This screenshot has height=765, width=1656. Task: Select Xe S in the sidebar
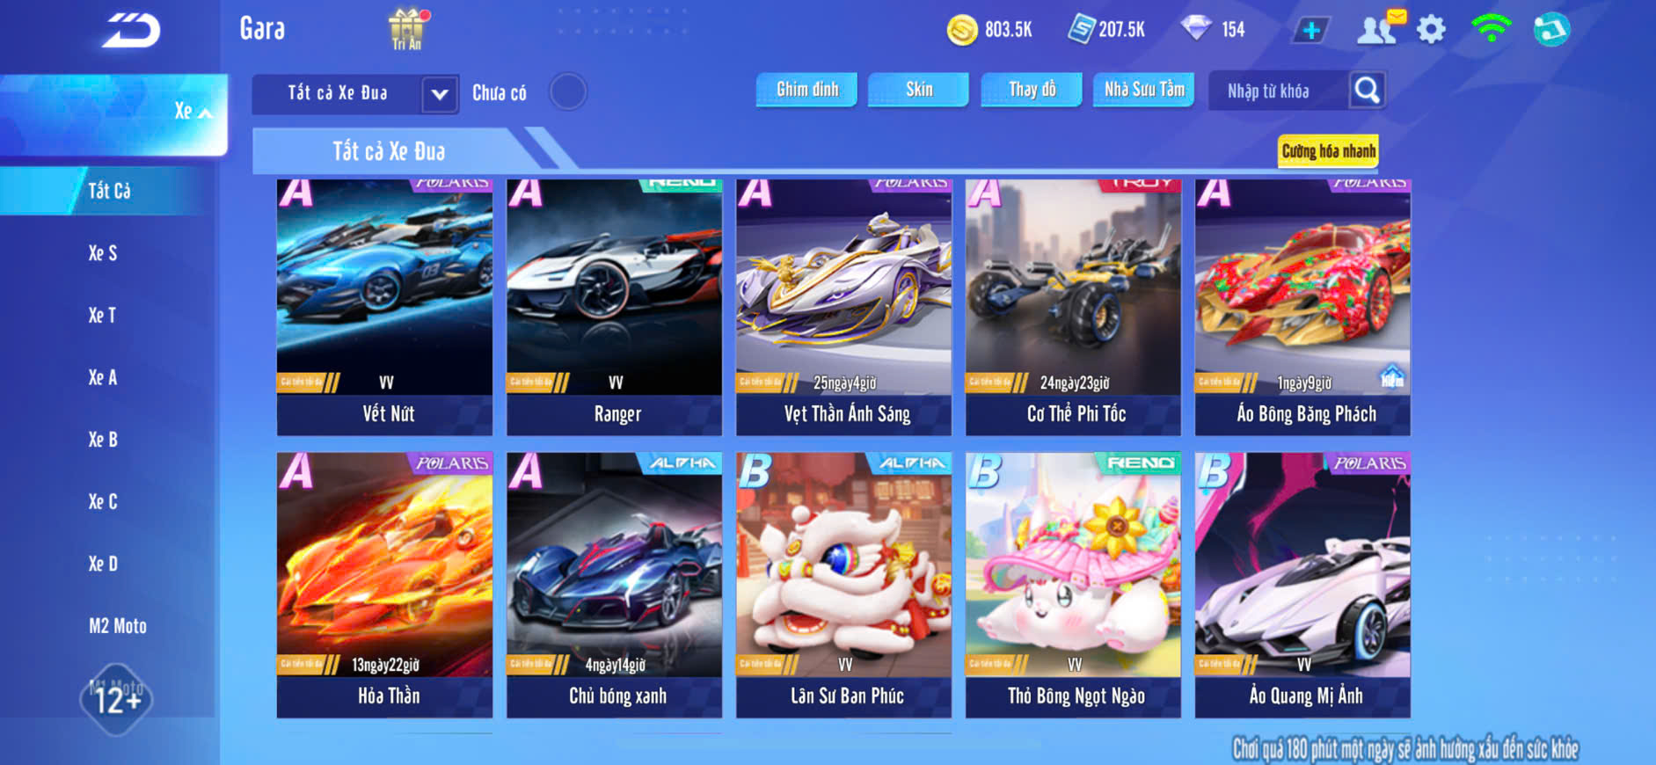pyautogui.click(x=103, y=253)
